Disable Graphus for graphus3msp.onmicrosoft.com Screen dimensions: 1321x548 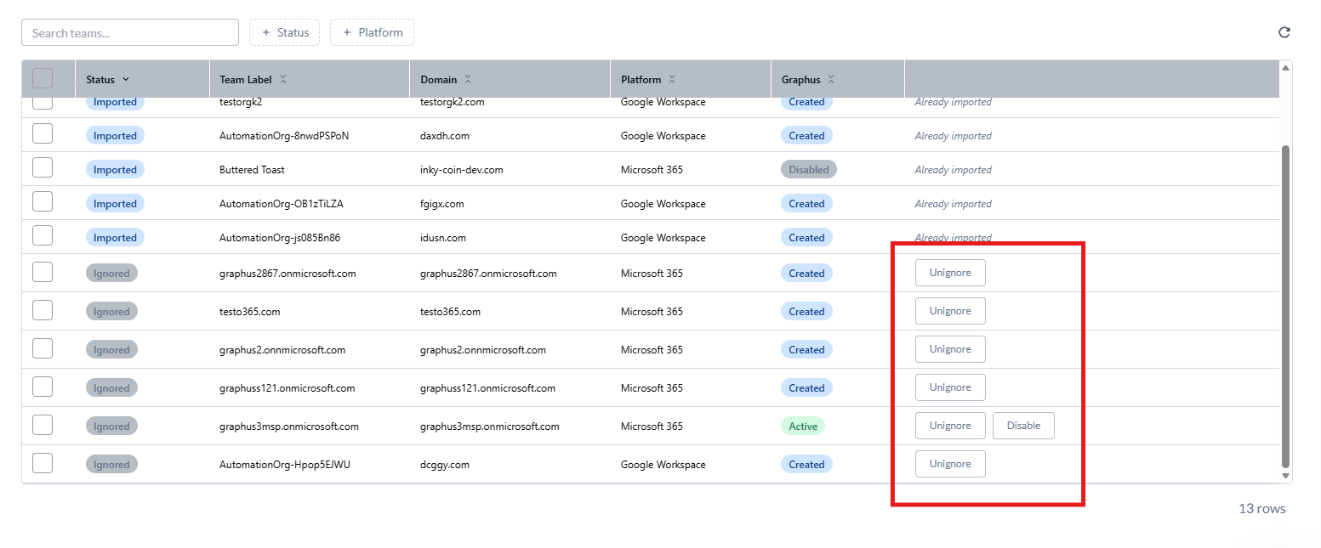(x=1023, y=426)
